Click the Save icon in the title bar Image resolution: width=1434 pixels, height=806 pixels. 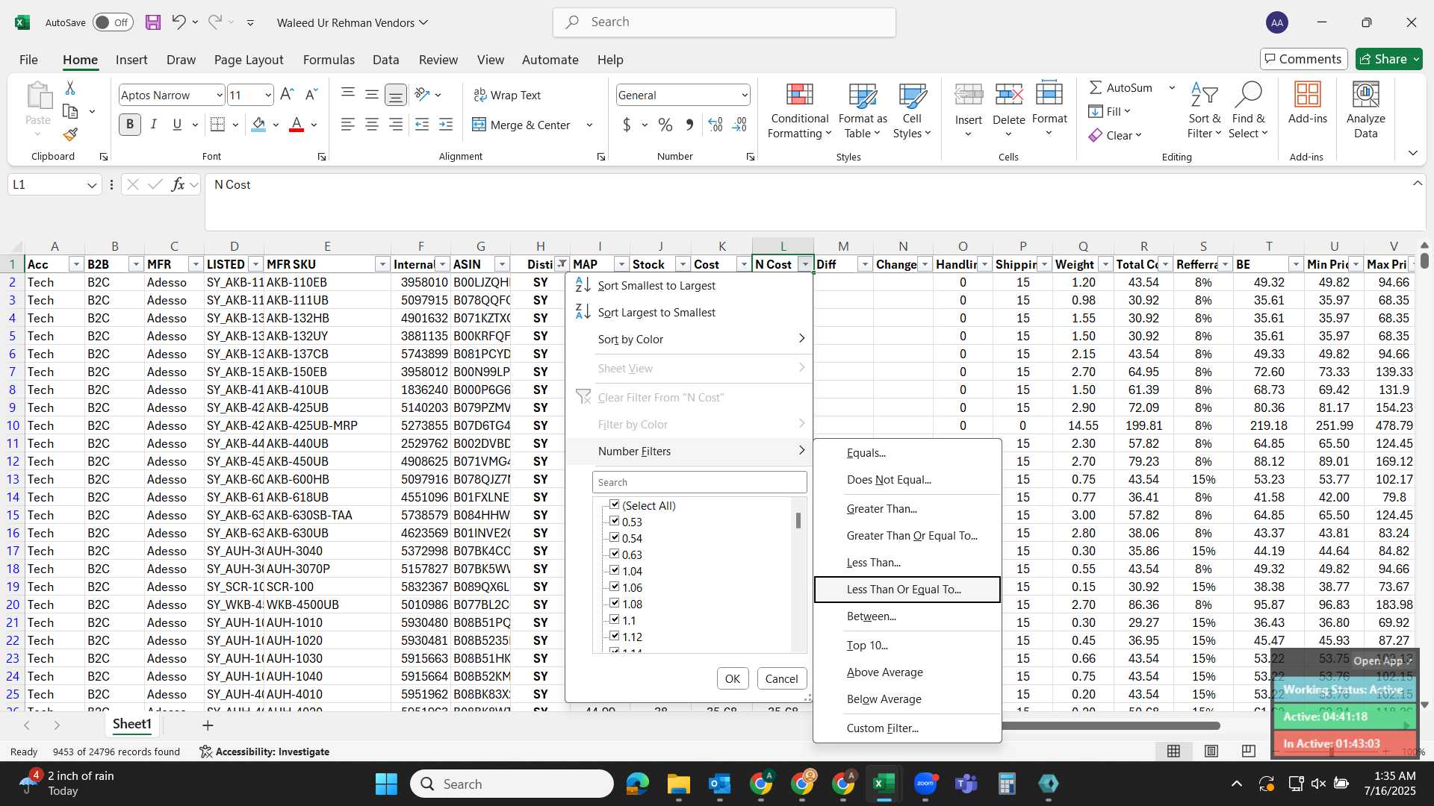pyautogui.click(x=153, y=22)
